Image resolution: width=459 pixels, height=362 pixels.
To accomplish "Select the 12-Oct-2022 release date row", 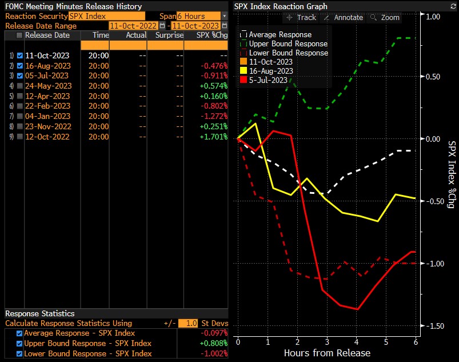I will (47, 137).
